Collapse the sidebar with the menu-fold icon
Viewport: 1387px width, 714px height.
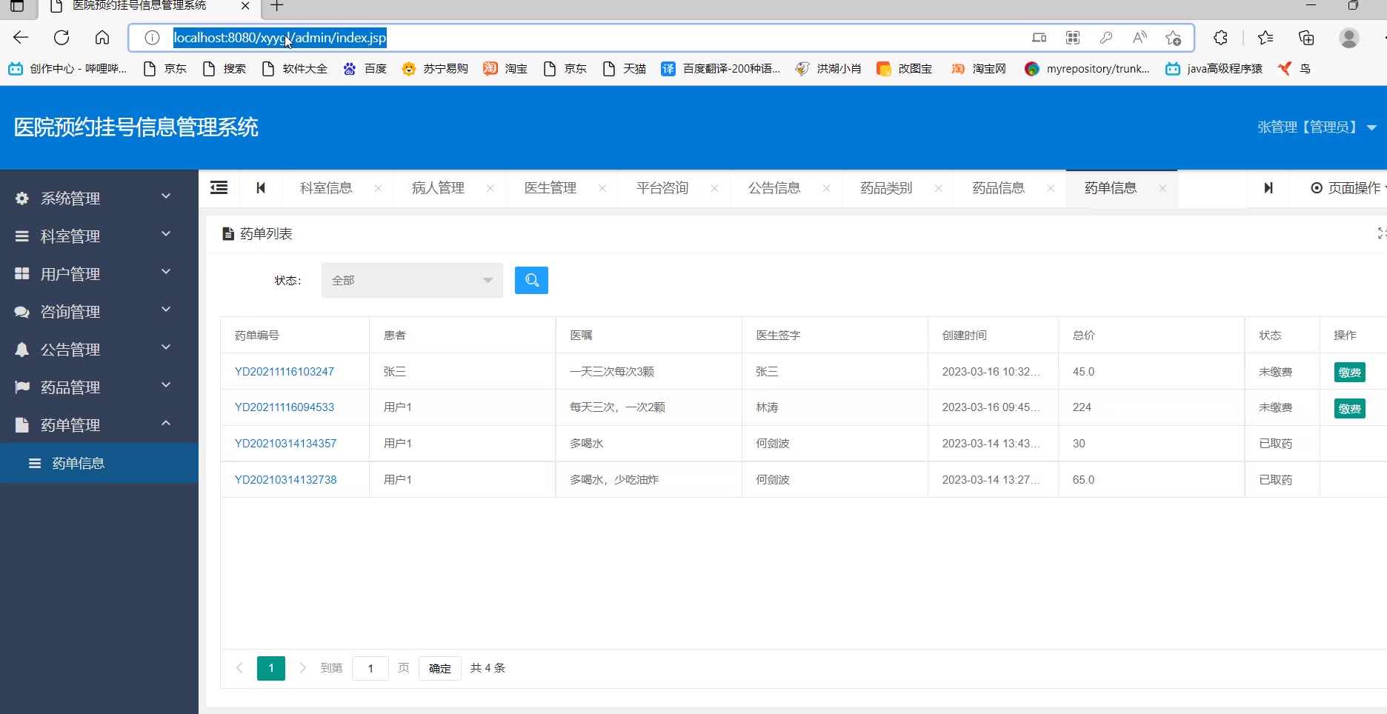tap(219, 188)
